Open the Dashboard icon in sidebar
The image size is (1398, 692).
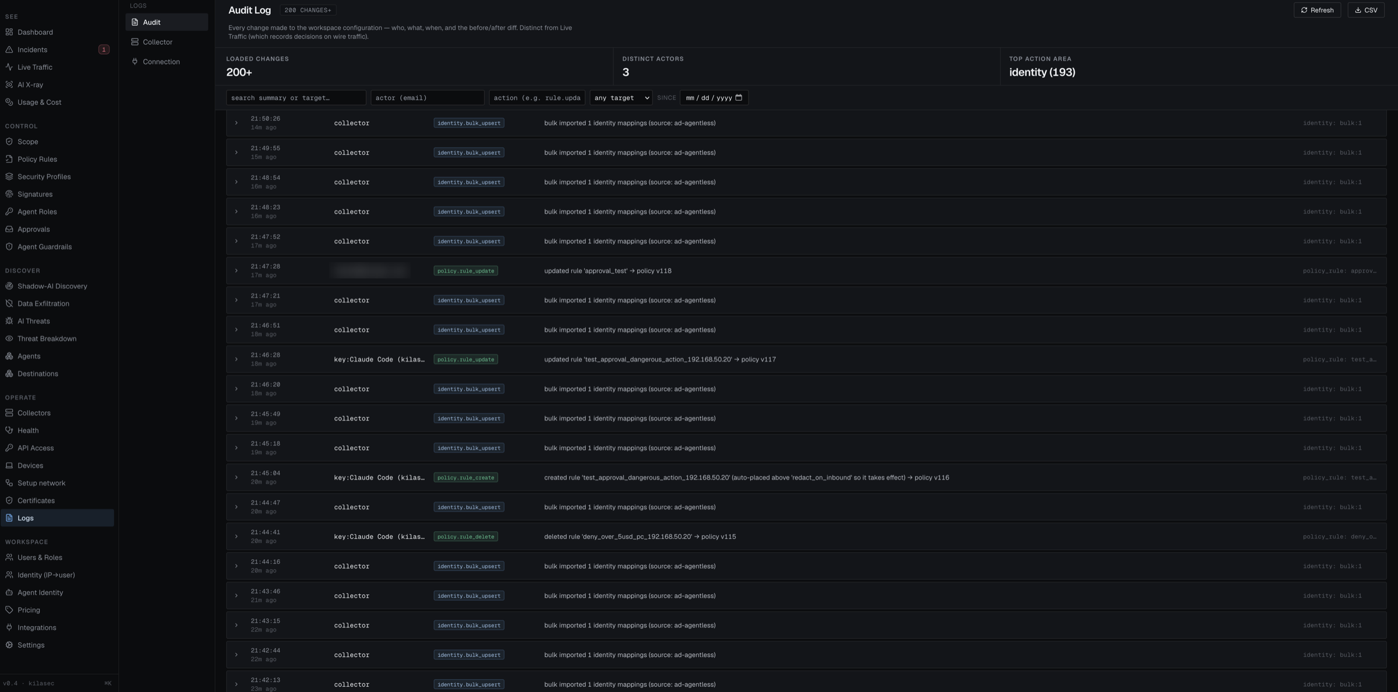pyautogui.click(x=9, y=32)
